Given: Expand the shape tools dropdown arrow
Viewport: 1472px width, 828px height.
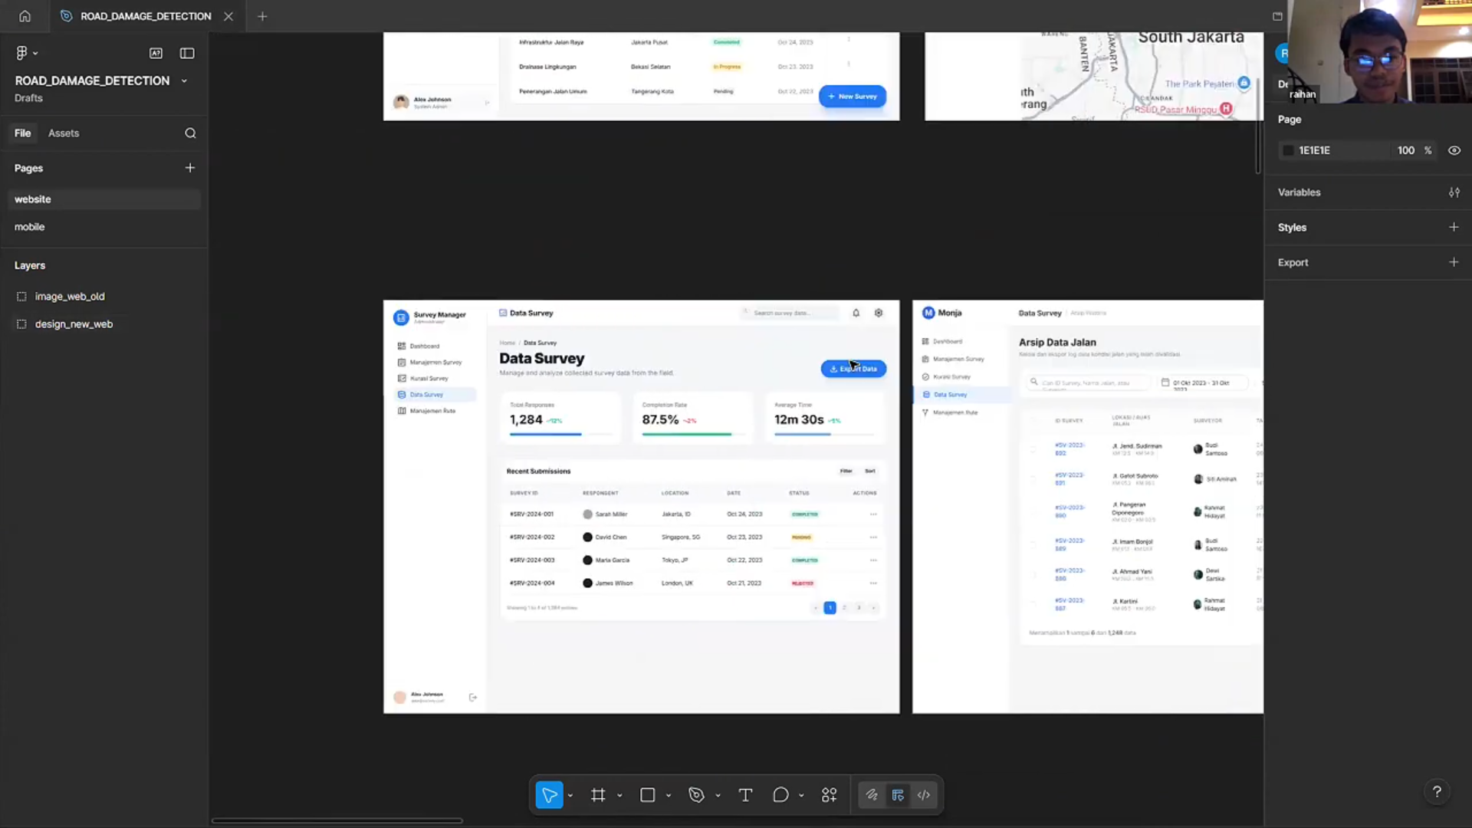Looking at the screenshot, I should click(x=669, y=796).
